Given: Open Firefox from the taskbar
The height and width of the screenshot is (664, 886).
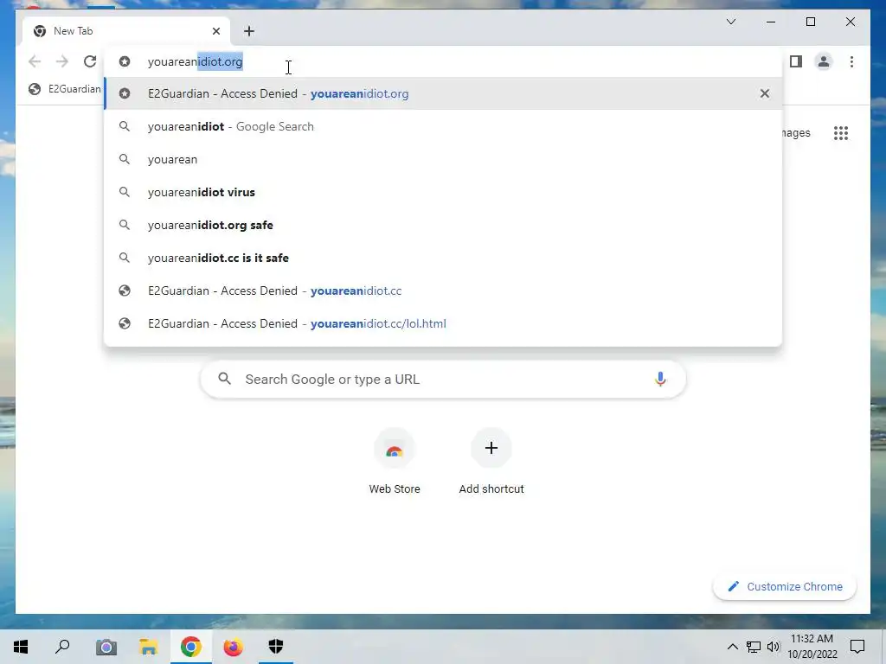Looking at the screenshot, I should [x=233, y=647].
